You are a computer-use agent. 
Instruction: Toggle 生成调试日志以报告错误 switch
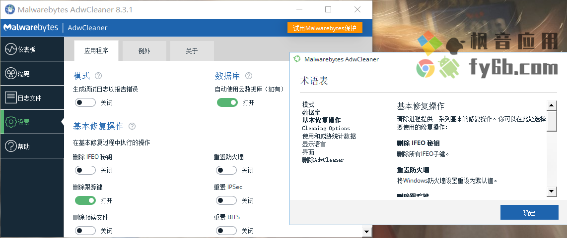pos(85,102)
